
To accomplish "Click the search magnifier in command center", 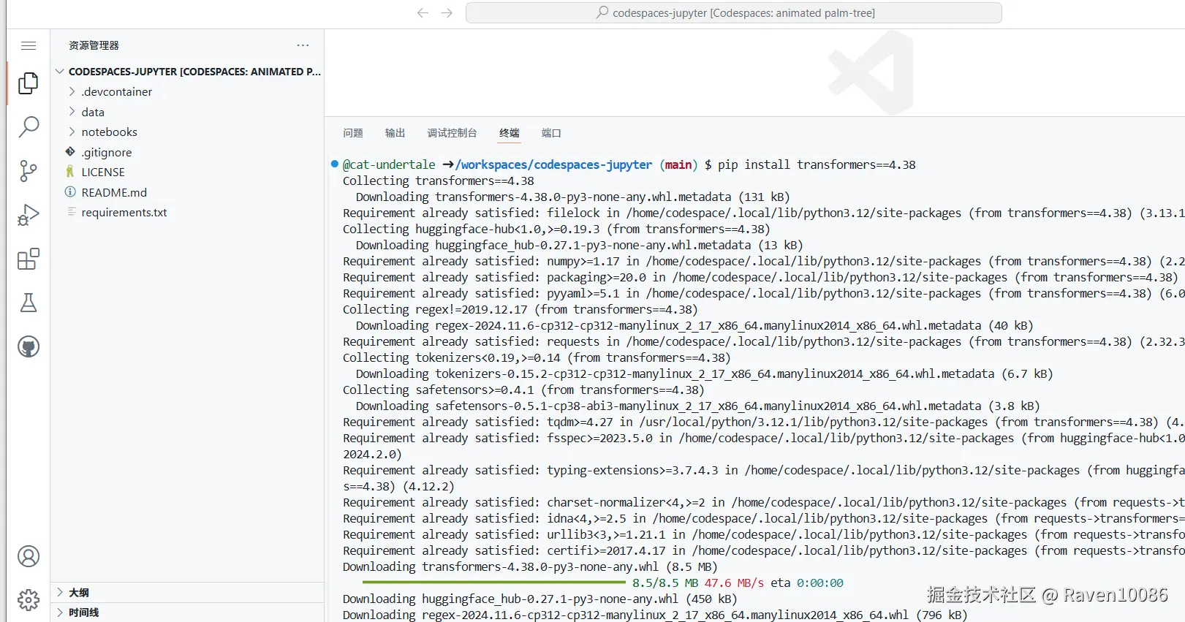I will [x=602, y=12].
